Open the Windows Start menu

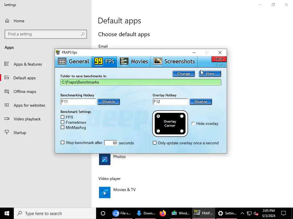tap(7, 213)
